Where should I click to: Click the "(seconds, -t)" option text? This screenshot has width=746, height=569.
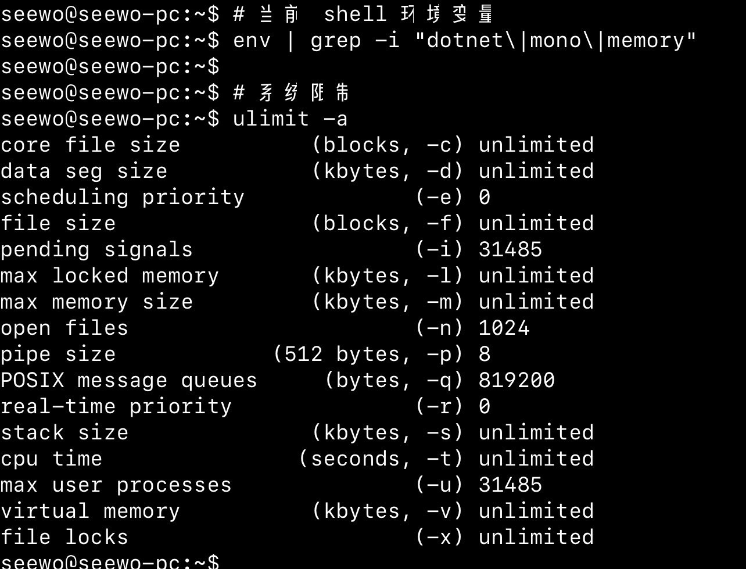381,459
